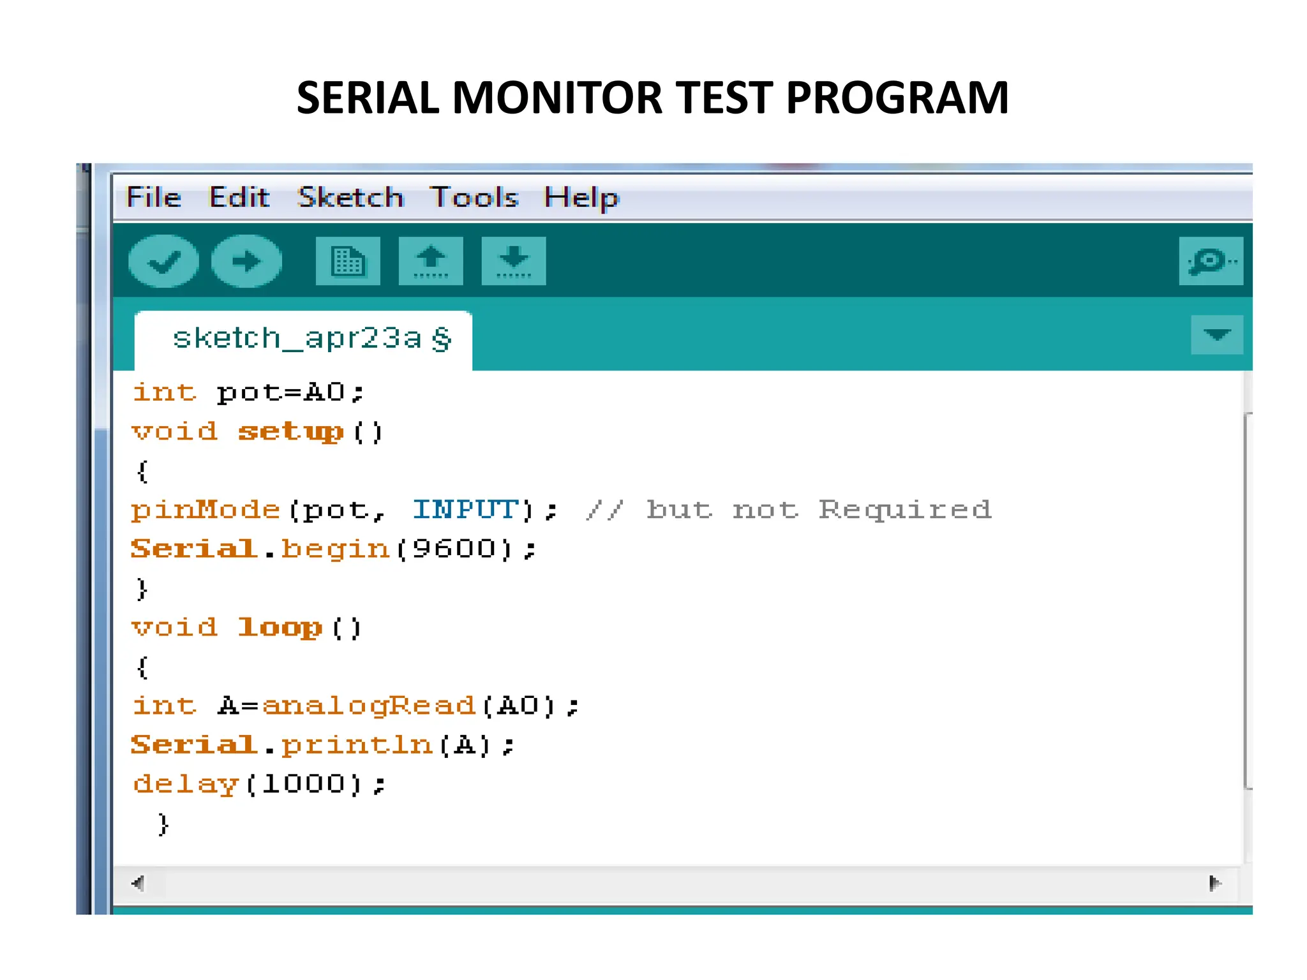The width and height of the screenshot is (1307, 980).
Task: Click the vertical scrollbar thumb
Action: pos(1248,600)
